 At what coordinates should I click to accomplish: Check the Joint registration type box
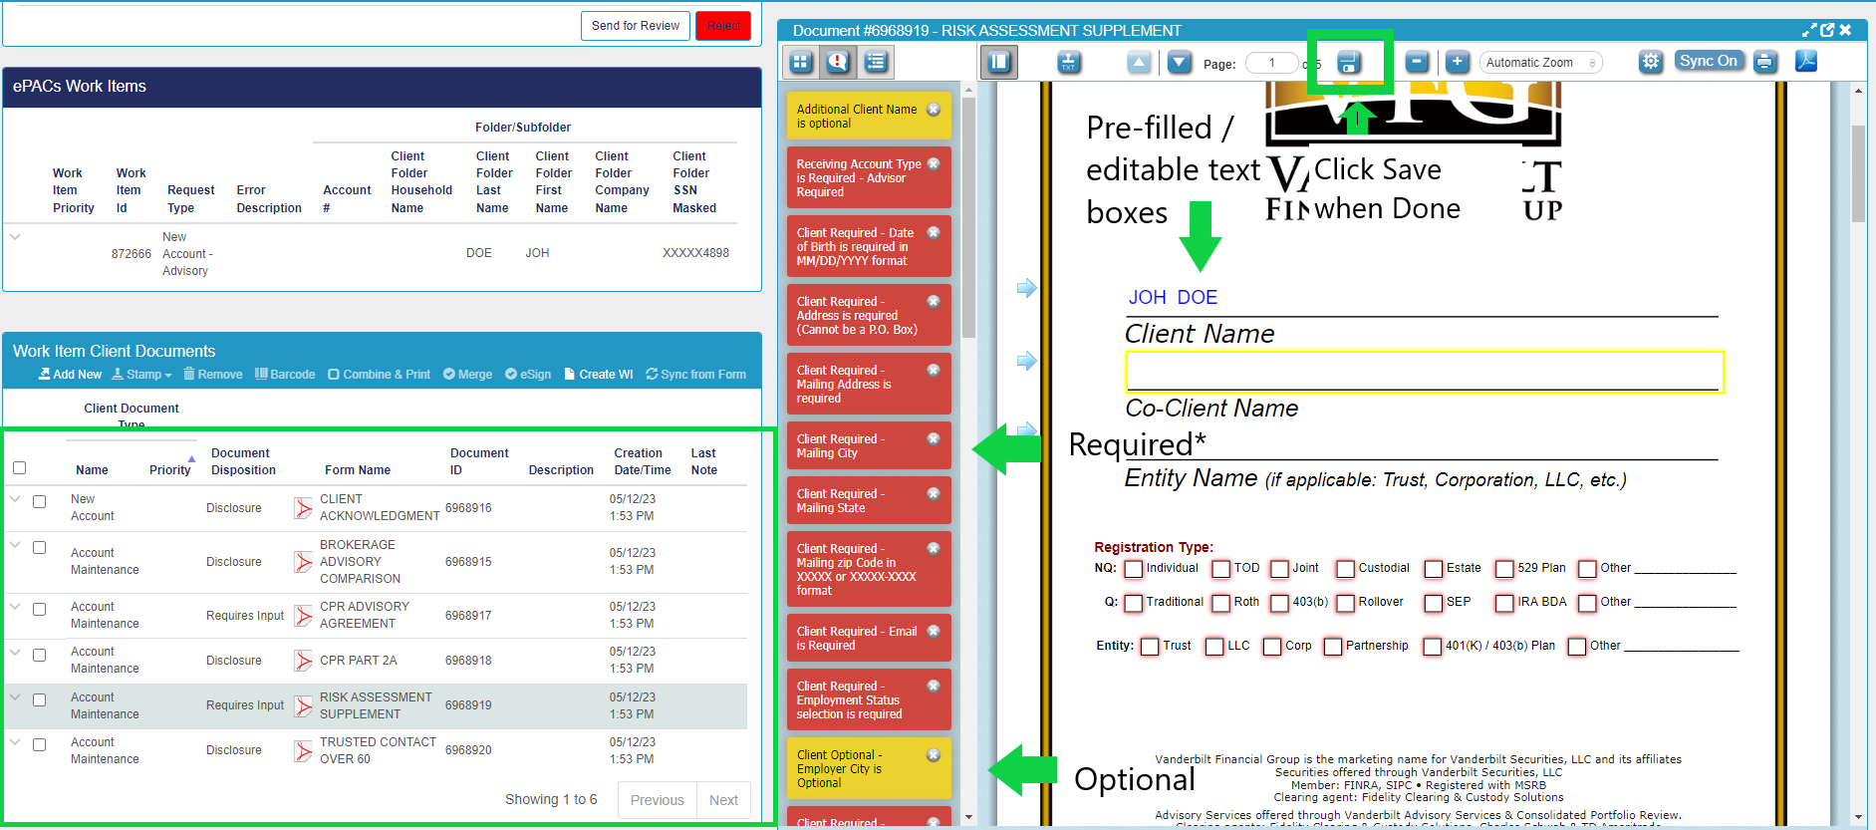(1279, 569)
